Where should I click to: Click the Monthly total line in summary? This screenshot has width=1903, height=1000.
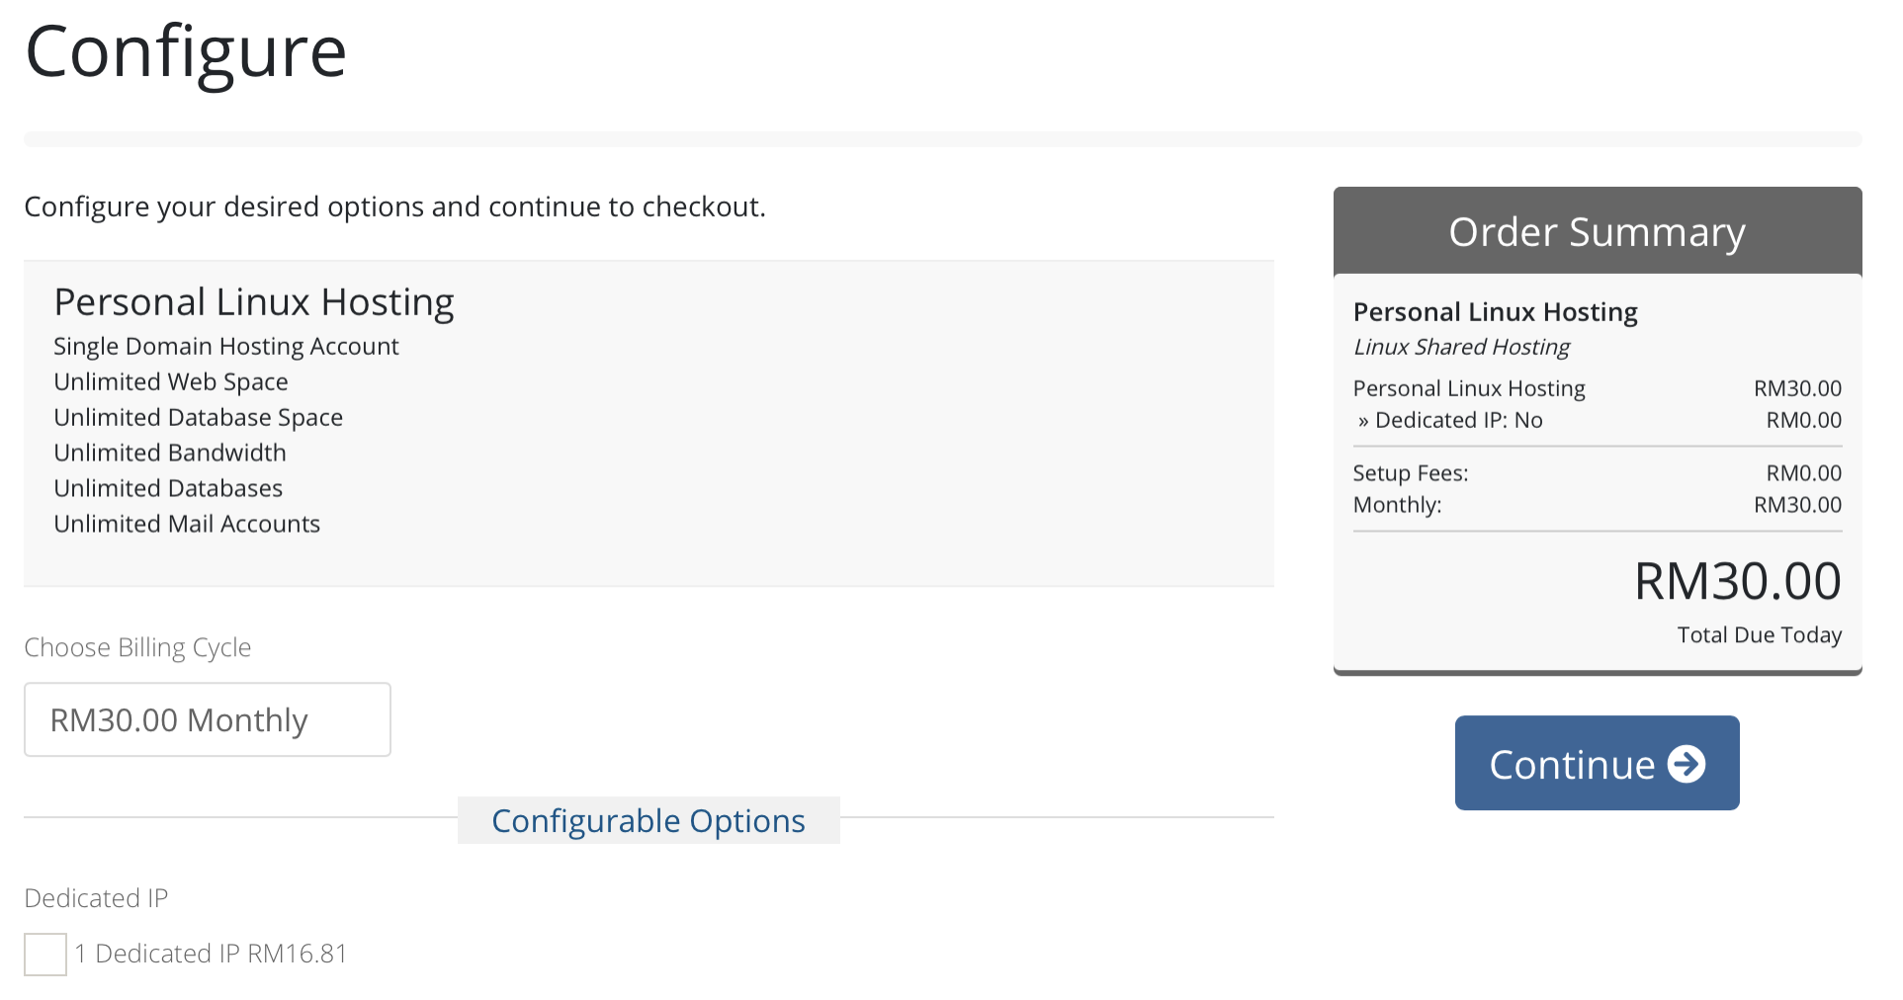[x=1598, y=505]
